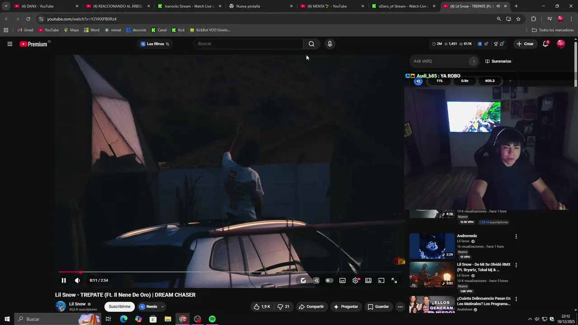
Task: Switch to the Nueva pestaña tab
Action: click(261, 6)
